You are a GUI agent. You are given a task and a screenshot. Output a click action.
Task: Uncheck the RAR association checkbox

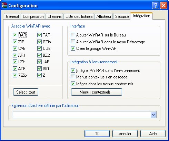tap(15, 35)
